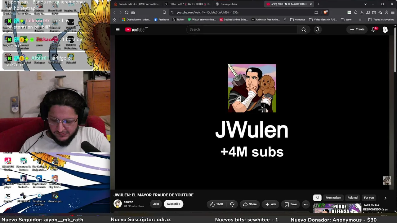Screen dimensions: 397x223
Task: Open Aniwatch Free Anime bookmark
Action: [x=266, y=20]
